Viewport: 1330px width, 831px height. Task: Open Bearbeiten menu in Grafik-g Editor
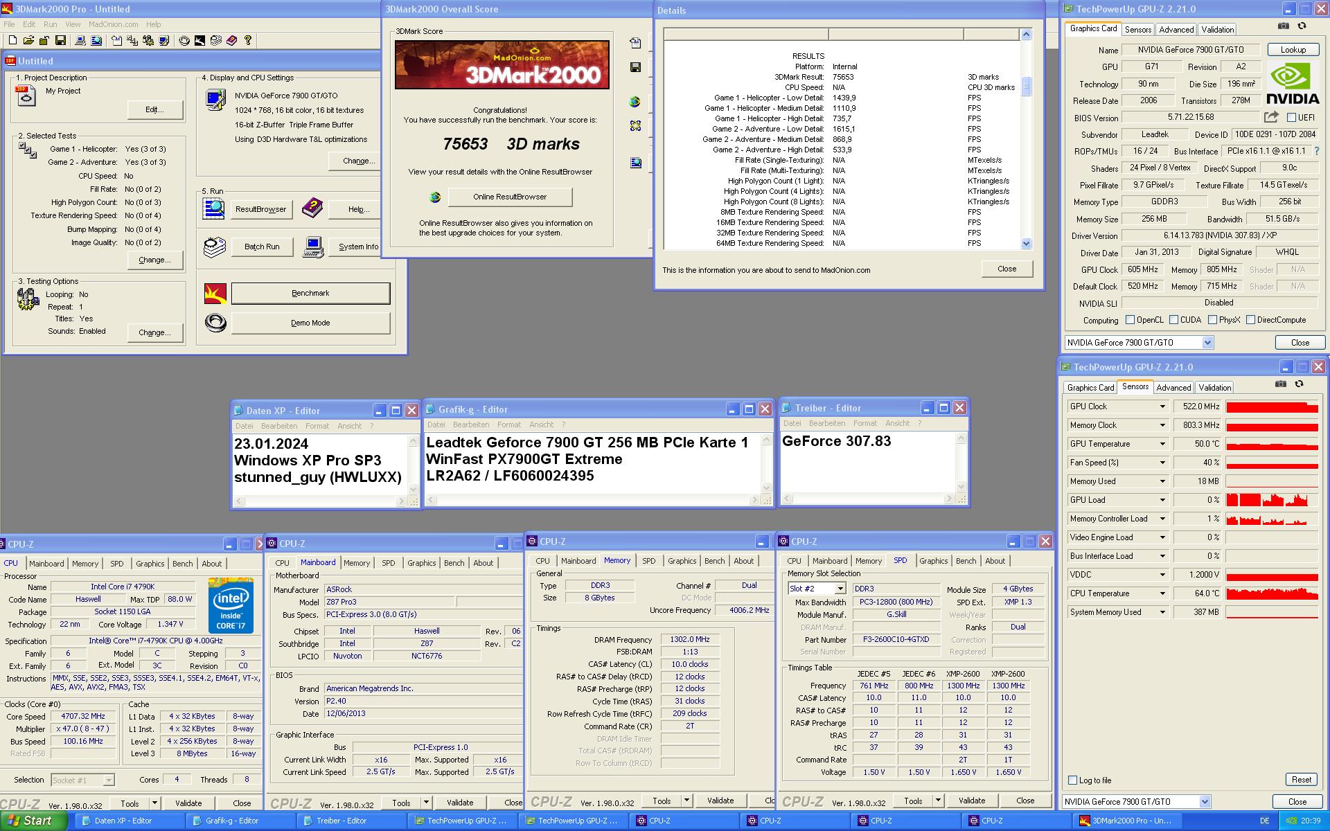(470, 425)
